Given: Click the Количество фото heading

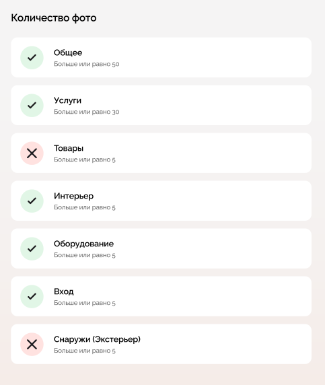Looking at the screenshot, I should [x=54, y=18].
